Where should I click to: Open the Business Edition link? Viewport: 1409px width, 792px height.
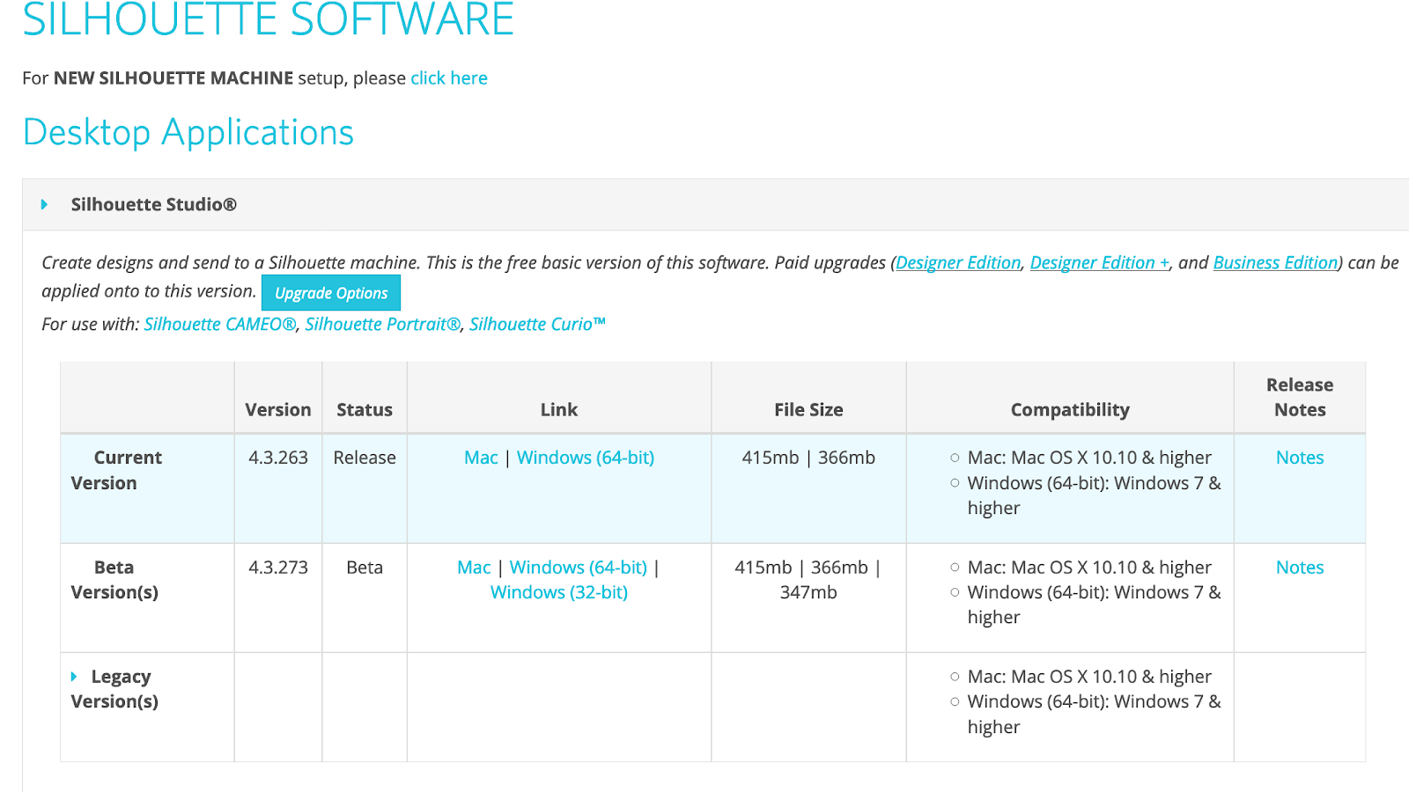pyautogui.click(x=1275, y=262)
